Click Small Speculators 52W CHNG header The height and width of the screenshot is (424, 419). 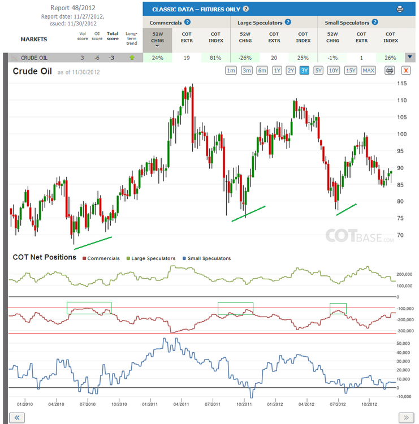332,37
